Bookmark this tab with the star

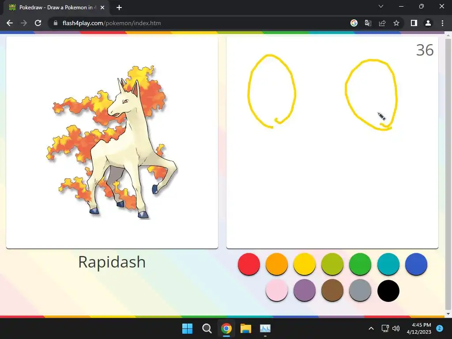[396, 23]
